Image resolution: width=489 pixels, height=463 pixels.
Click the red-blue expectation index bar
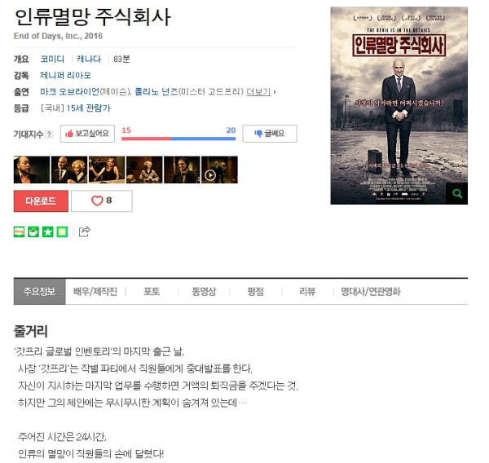tap(178, 139)
